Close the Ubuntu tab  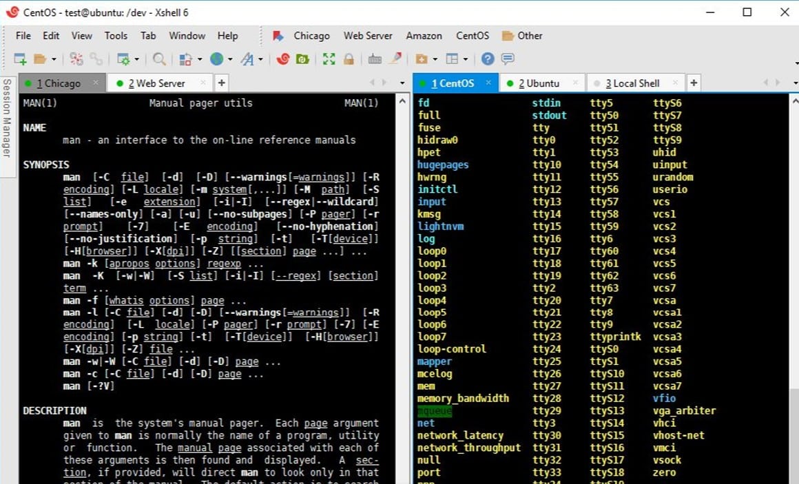coord(575,83)
